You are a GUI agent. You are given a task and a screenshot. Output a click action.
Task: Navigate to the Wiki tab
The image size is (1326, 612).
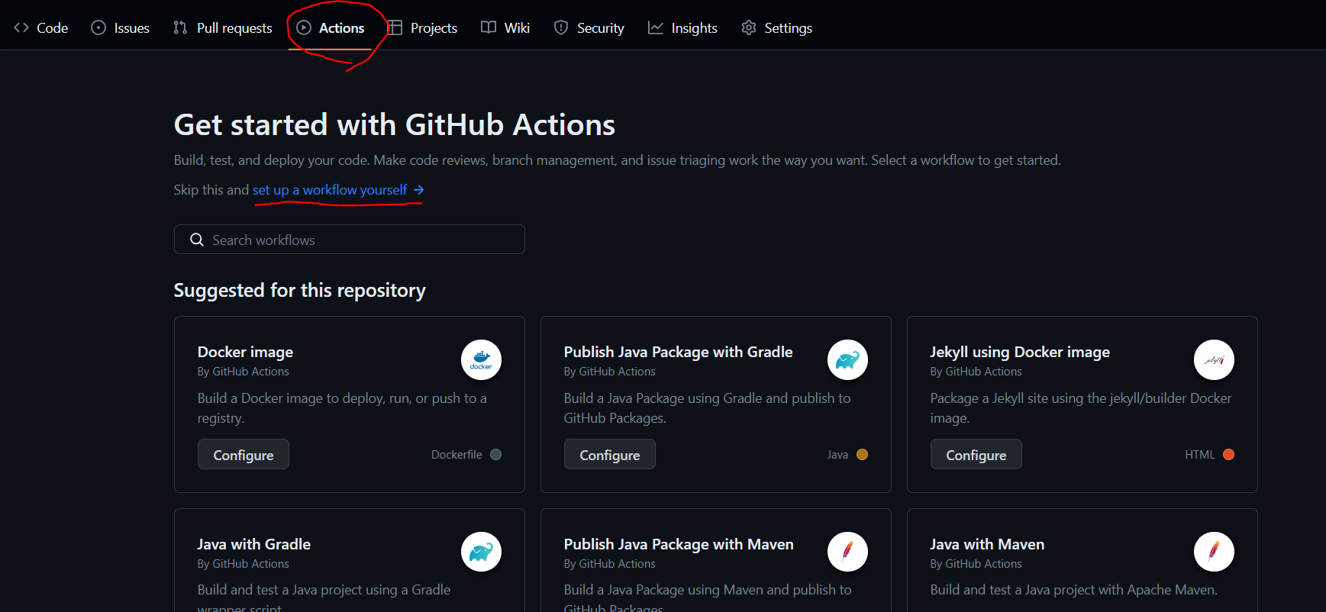pyautogui.click(x=505, y=28)
